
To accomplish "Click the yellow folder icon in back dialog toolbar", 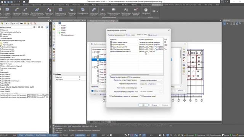I will (x=184, y=68).
